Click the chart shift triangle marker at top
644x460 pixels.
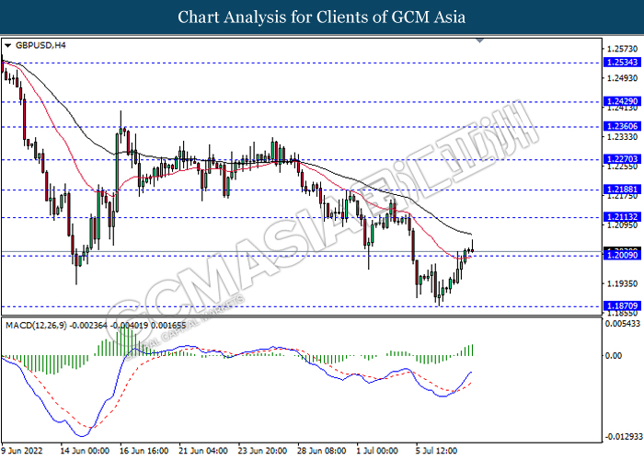[479, 40]
